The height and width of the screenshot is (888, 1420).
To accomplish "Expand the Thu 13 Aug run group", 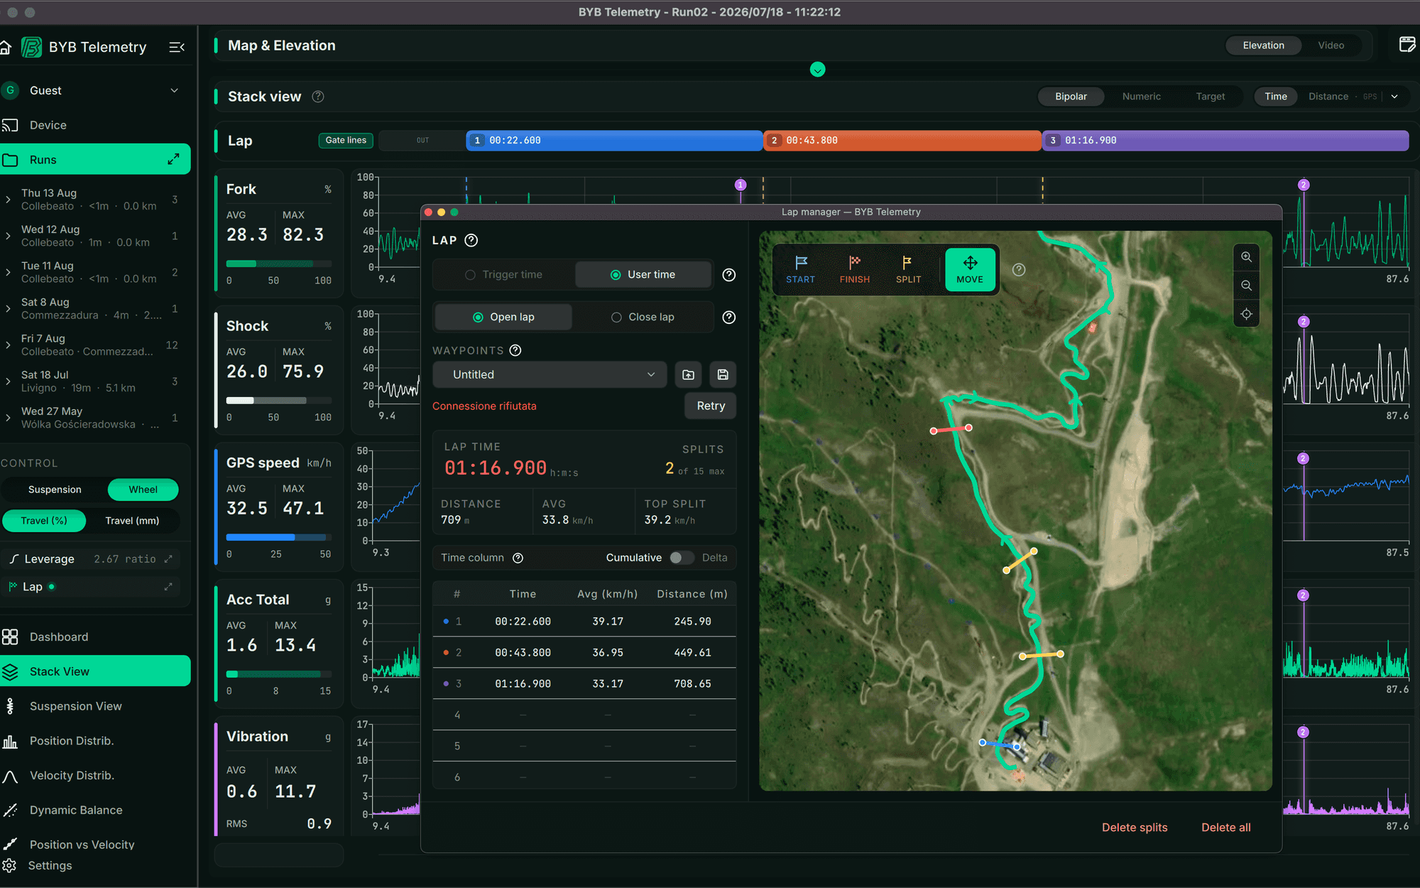I will pos(8,200).
